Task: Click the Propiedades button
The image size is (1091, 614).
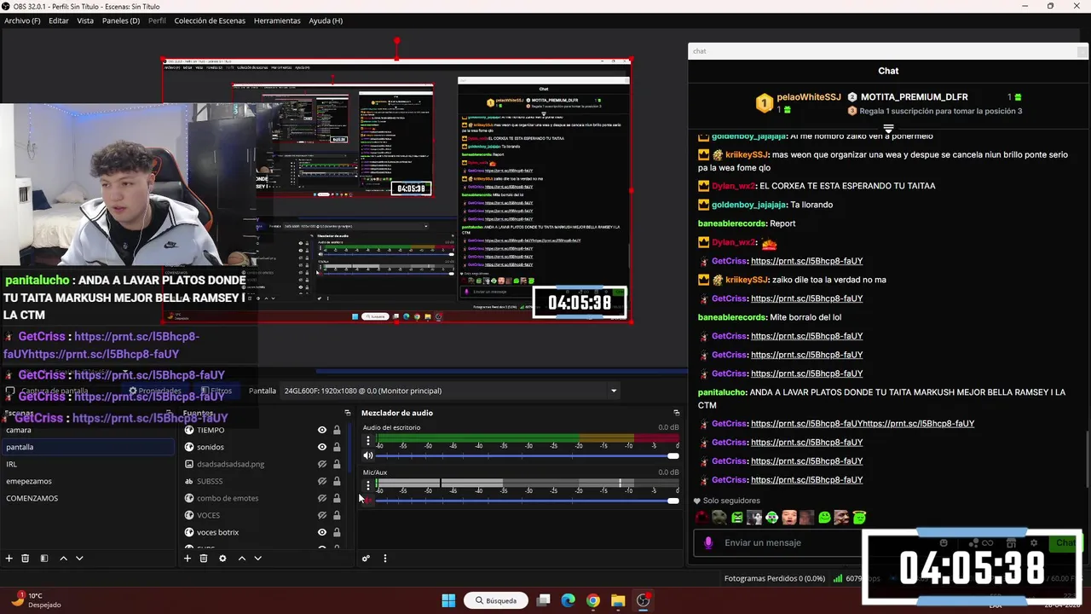Action: point(154,391)
